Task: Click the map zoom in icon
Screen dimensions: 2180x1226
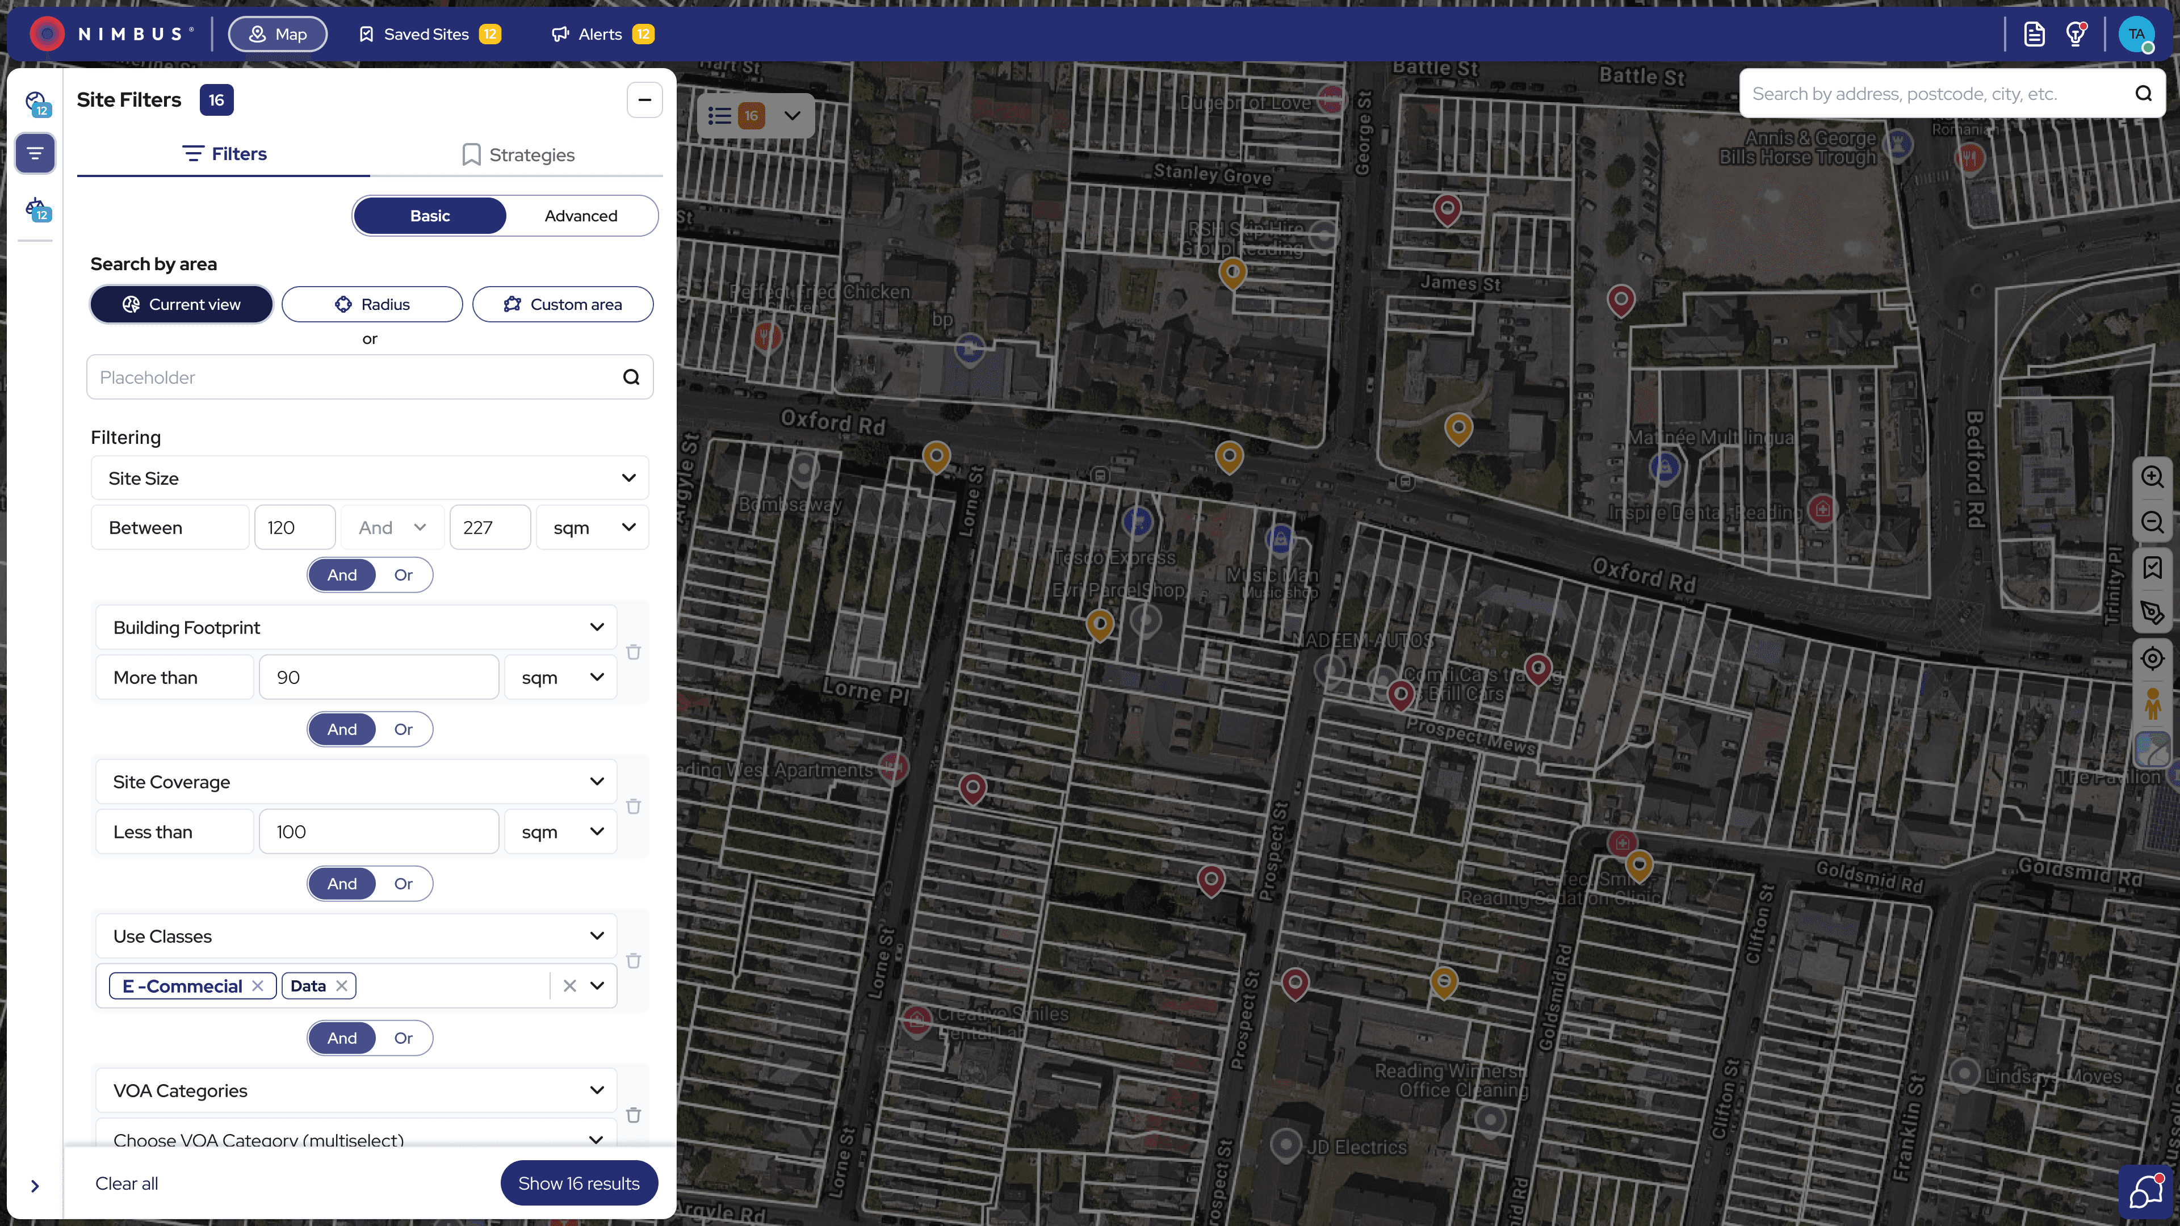Action: pos(2152,476)
